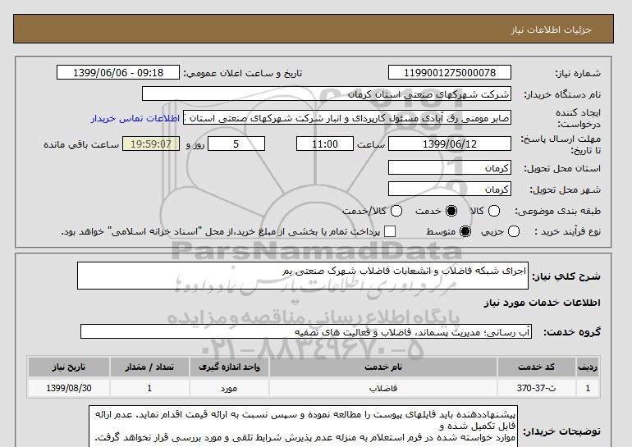Click the کد خدمت column header
Screen dimensions: 632x447
pos(536,367)
